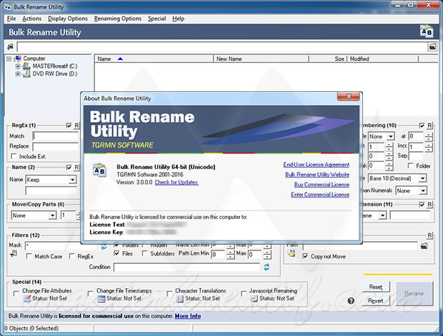Viewport: 443px width, 336px height.
Task: Collapse the Computer tree node
Action: tap(9, 58)
